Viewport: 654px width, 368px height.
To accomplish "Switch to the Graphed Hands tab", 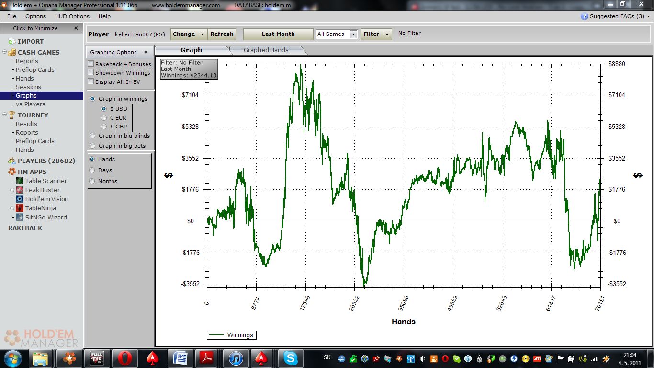I will [x=266, y=50].
